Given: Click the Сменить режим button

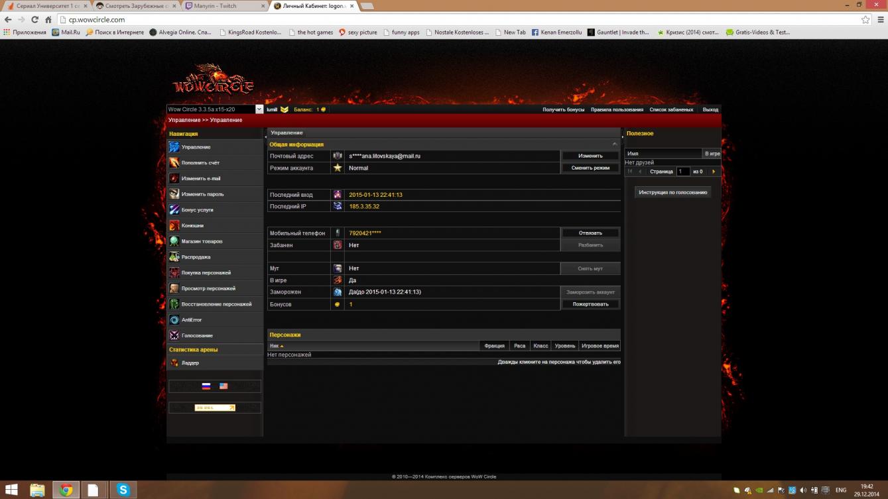Looking at the screenshot, I should (590, 168).
